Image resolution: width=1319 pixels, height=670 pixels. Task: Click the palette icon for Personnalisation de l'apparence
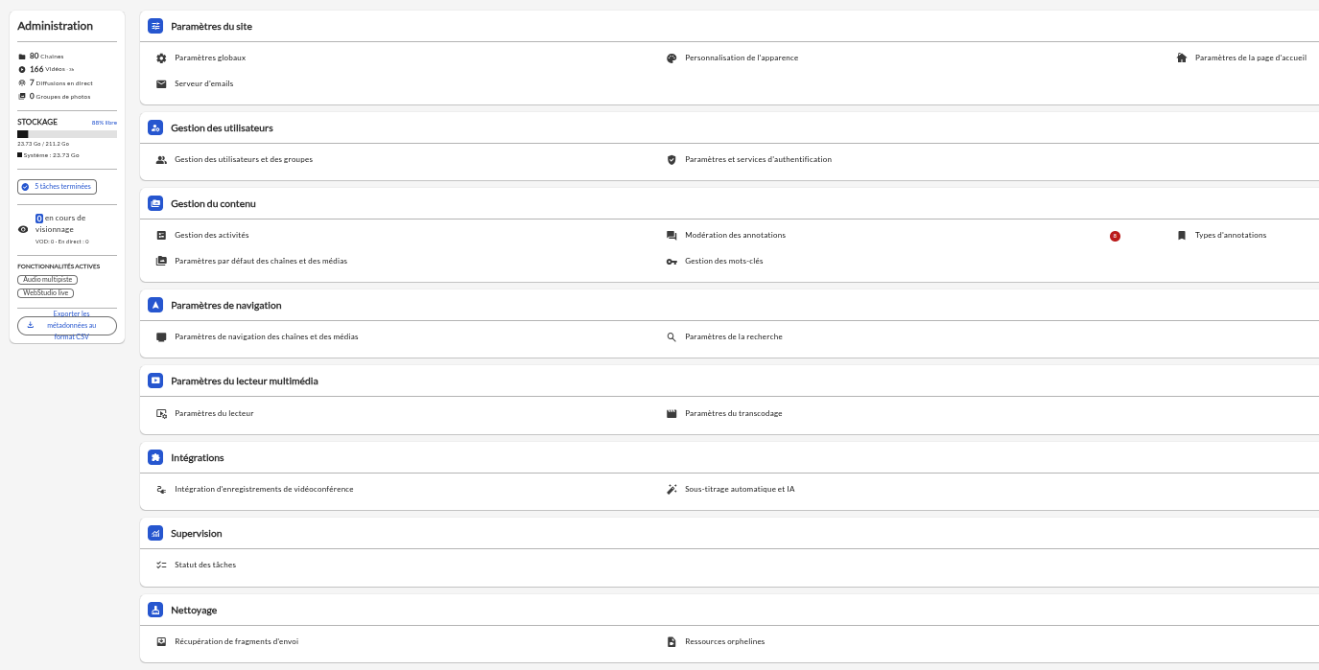click(x=671, y=58)
